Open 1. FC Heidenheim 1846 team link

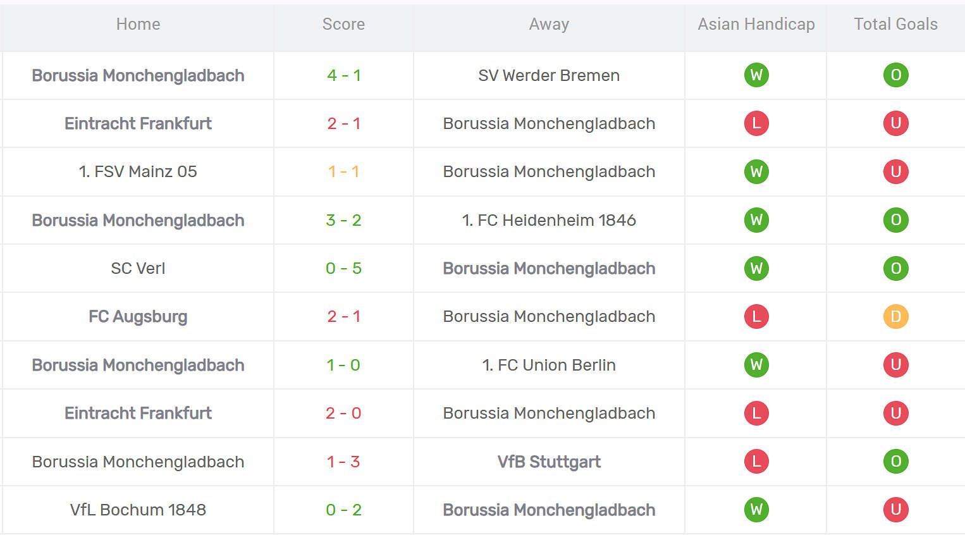[x=549, y=220]
